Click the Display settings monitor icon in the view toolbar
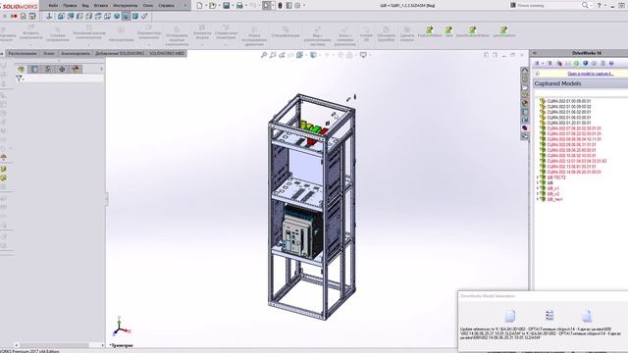The image size is (628, 353). point(363,55)
